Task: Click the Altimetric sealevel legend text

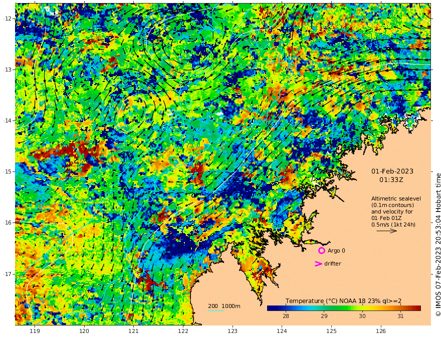Action: (x=396, y=198)
